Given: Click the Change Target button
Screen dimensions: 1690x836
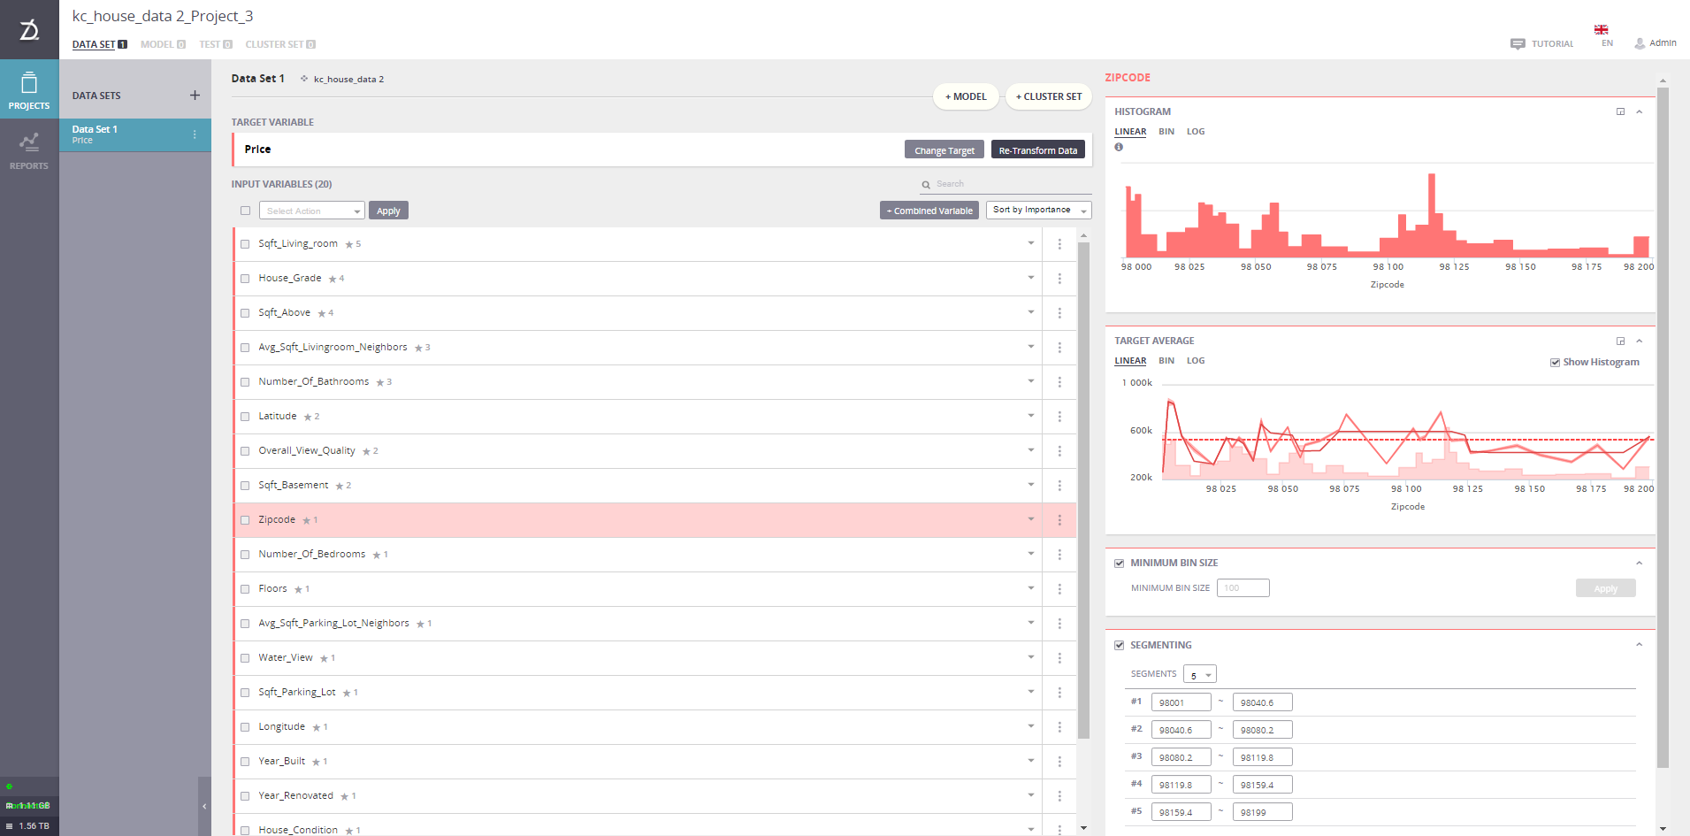Looking at the screenshot, I should [x=944, y=150].
